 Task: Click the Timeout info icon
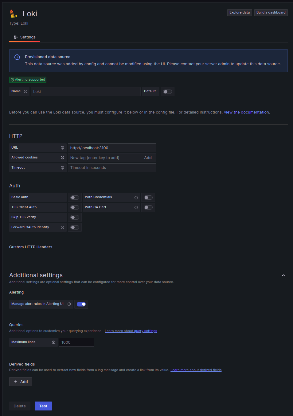click(63, 167)
